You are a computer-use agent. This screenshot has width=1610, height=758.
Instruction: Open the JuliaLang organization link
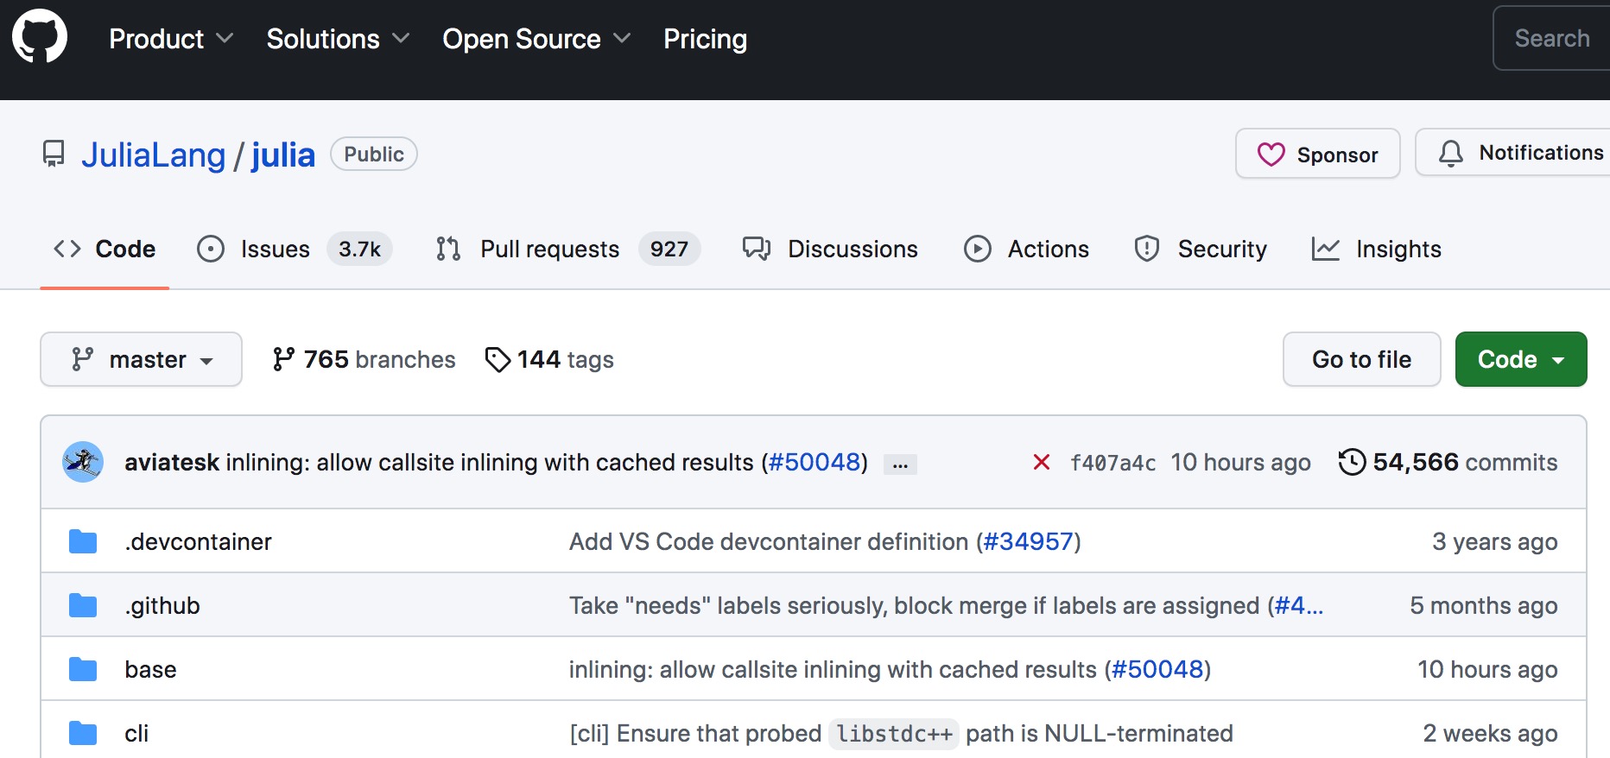pos(154,155)
